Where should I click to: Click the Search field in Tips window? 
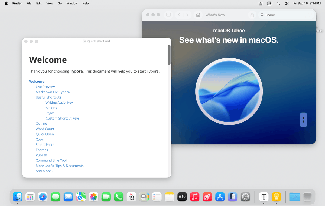286,15
